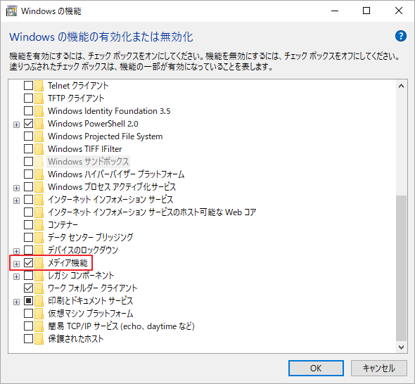The width and height of the screenshot is (415, 384).
Task: Check Windows ハイパーバイザー プラットフォーム checkbox
Action: tap(28, 174)
